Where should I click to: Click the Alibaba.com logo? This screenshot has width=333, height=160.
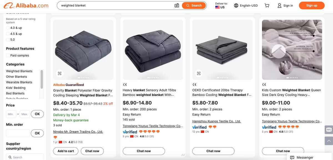[26, 5]
